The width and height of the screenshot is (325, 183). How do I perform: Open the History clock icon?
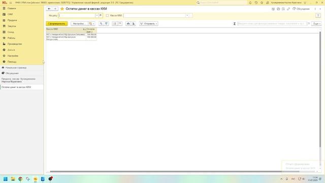[256, 3]
